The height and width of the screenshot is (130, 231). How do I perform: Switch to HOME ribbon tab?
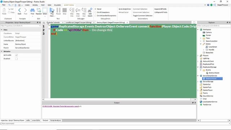[27, 5]
